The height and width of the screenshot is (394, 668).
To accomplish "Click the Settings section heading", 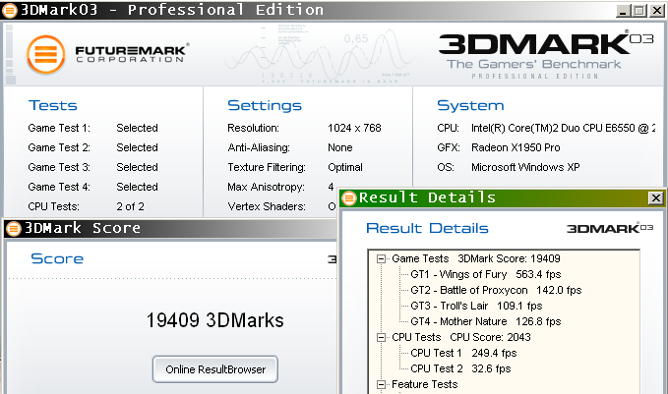I will 265,105.
